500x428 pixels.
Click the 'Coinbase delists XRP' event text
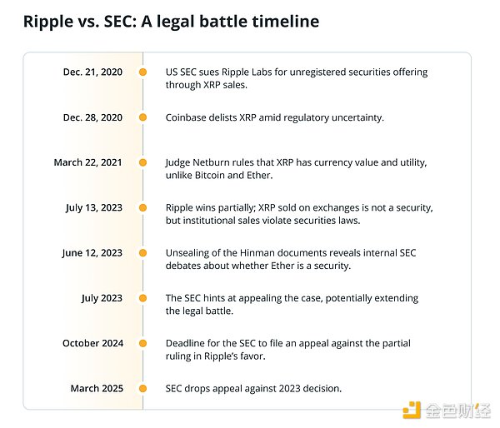[x=274, y=117]
